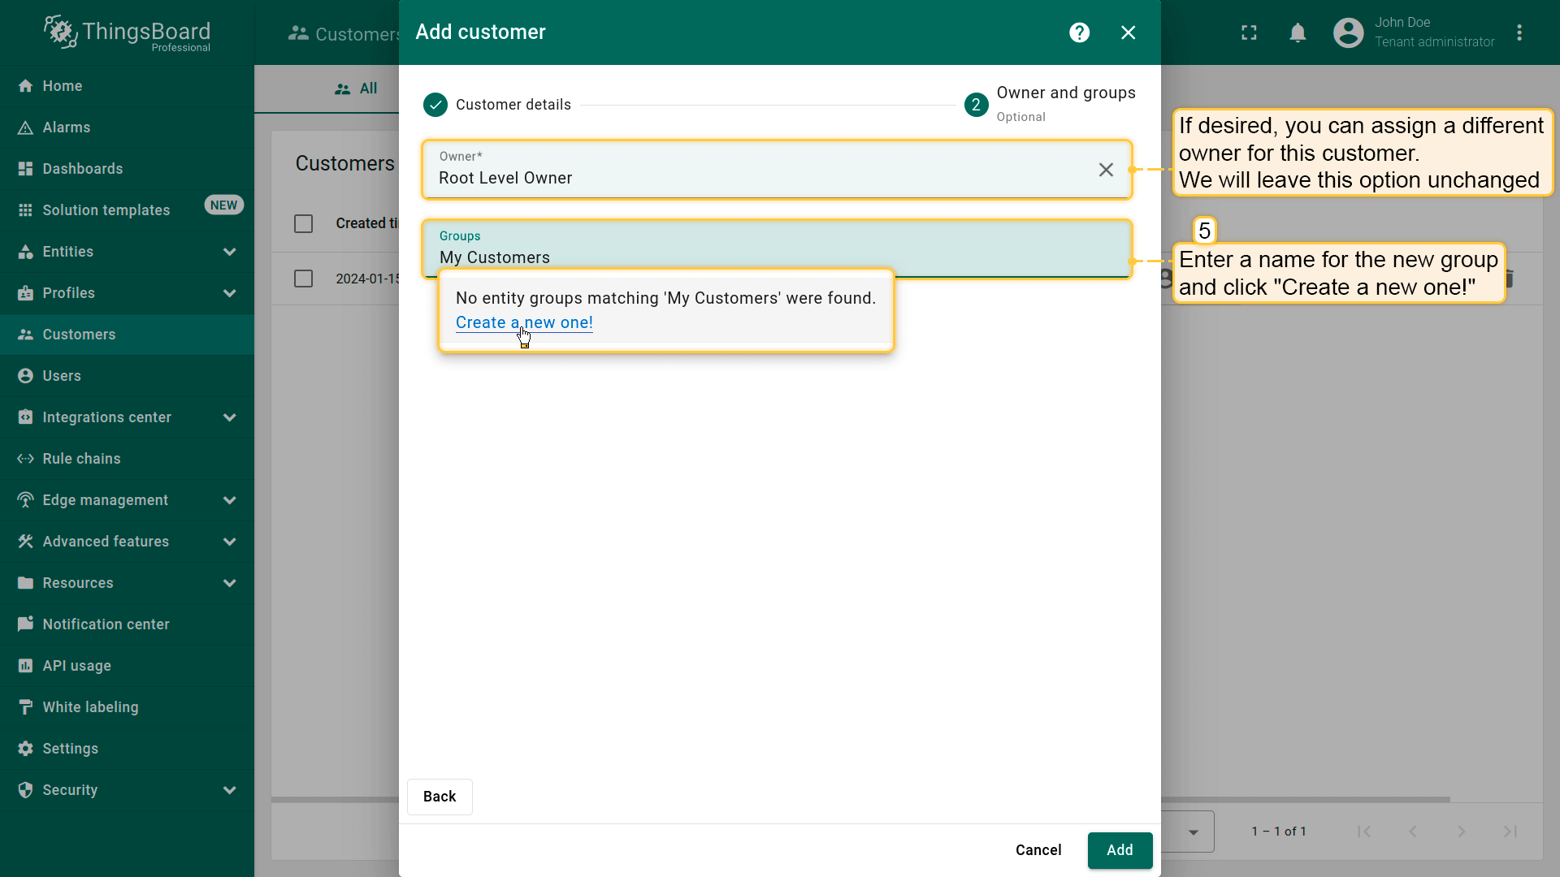
Task: Click the Create a new one! link
Action: (523, 322)
